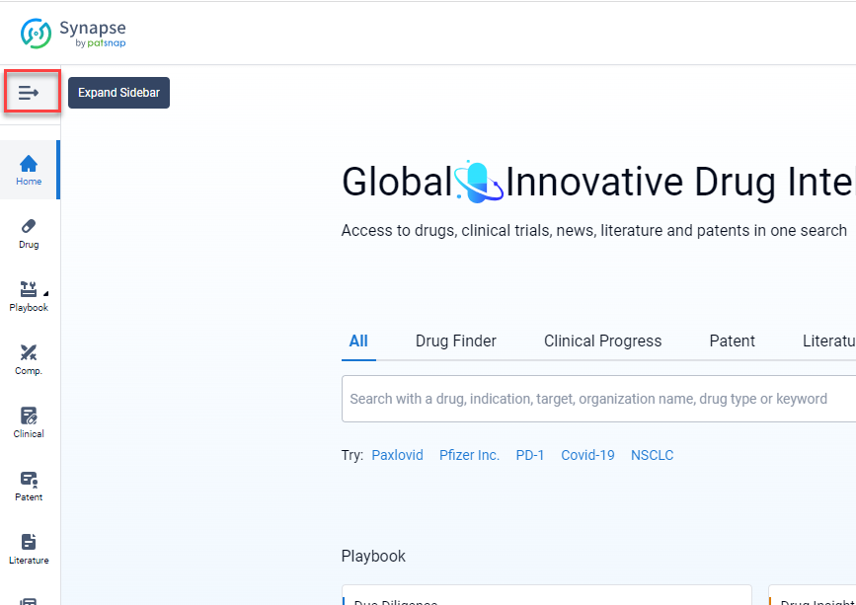Try the Paxlovid suggestion link

397,455
